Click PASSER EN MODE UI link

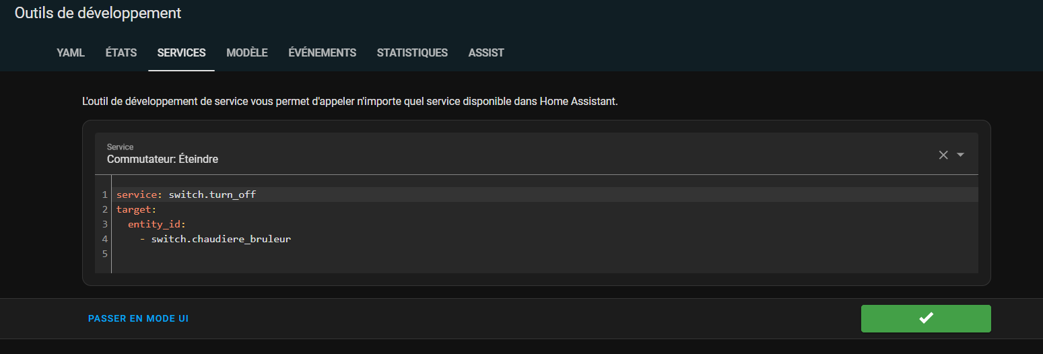coord(138,318)
